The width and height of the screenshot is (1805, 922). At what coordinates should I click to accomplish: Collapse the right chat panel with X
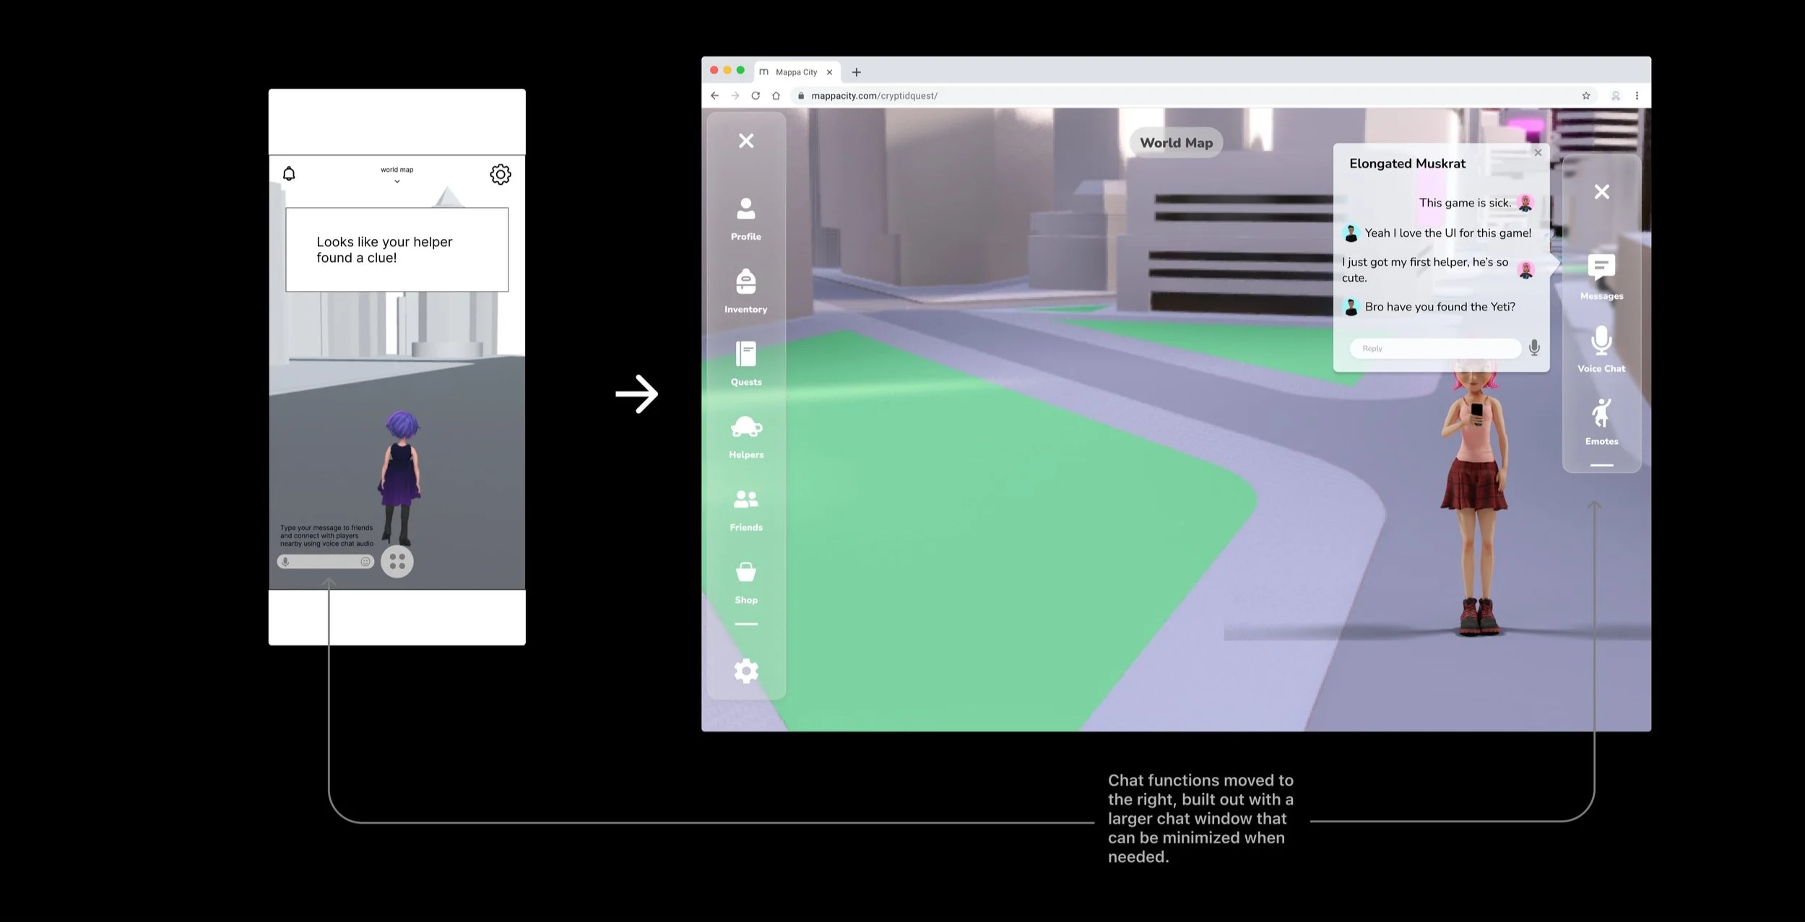[x=1601, y=191]
